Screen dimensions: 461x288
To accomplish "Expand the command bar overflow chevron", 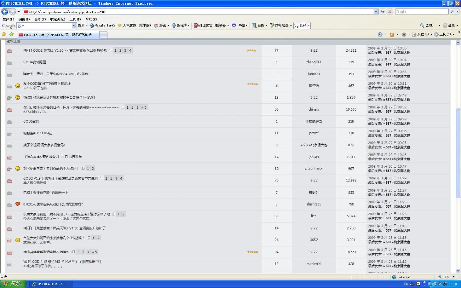I will tap(458, 33).
